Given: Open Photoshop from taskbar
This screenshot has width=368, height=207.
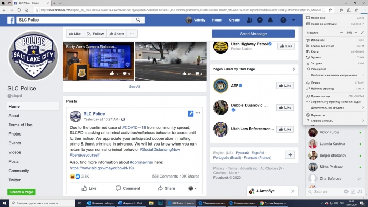Looking at the screenshot, I should [x=160, y=203].
